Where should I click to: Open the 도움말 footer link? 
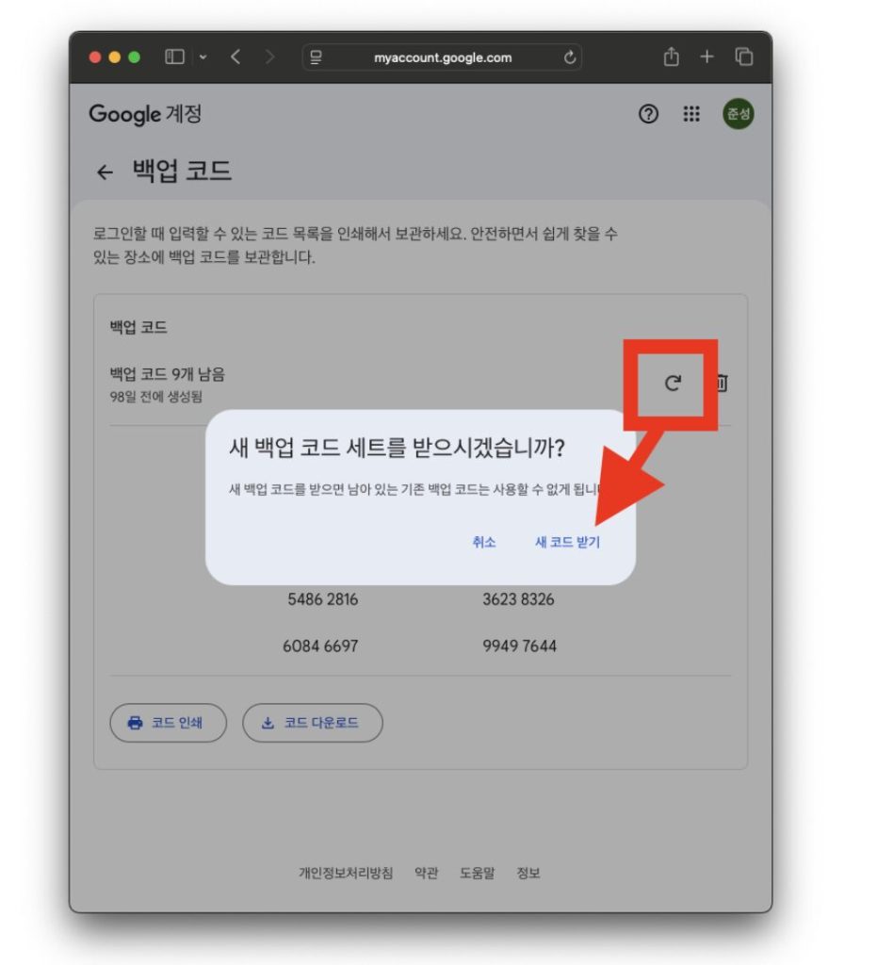477,873
